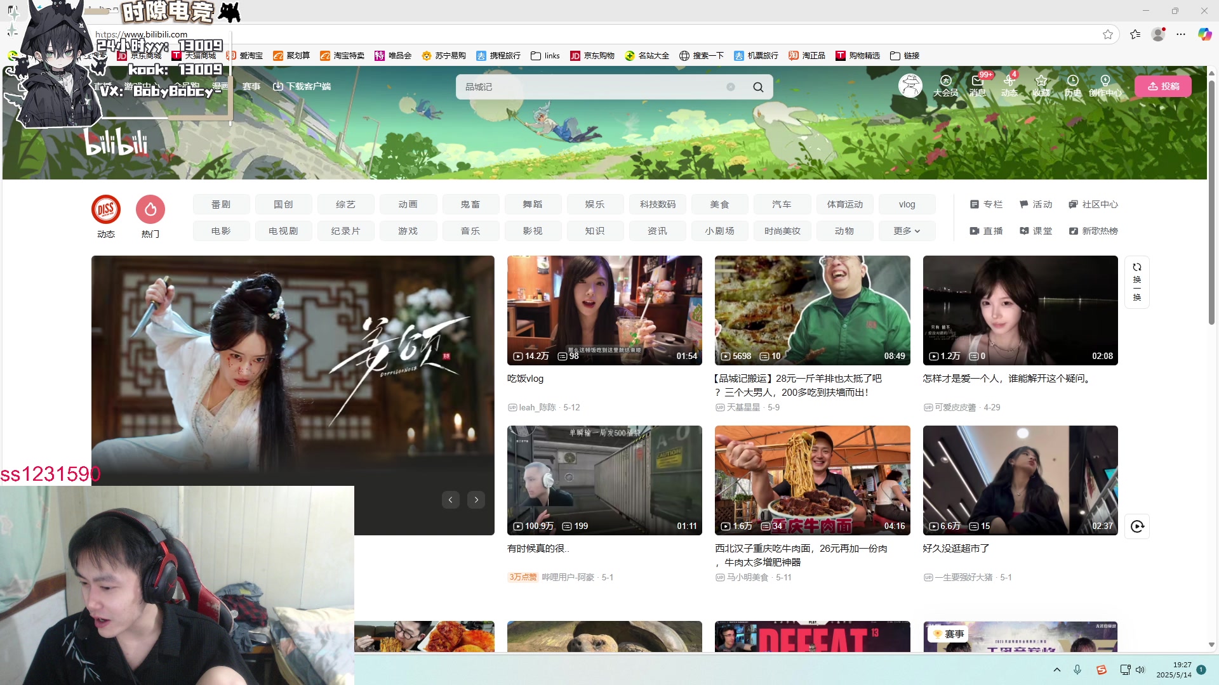Viewport: 1219px width, 685px height.
Task: Select the 游戏 category
Action: pos(408,231)
